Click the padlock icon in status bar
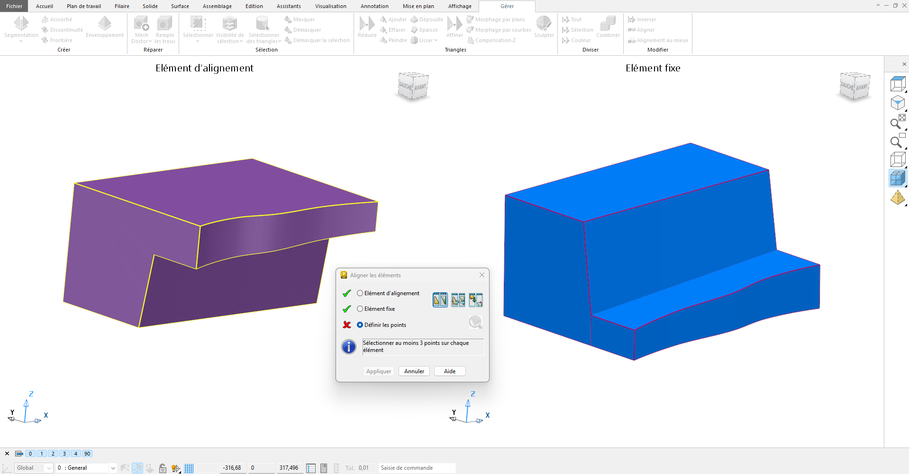Viewport: 909px width, 474px height. [163, 468]
